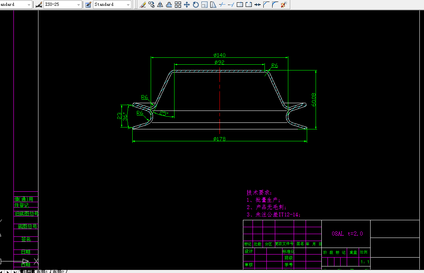
Task: Open the Array tool
Action: coord(178,5)
